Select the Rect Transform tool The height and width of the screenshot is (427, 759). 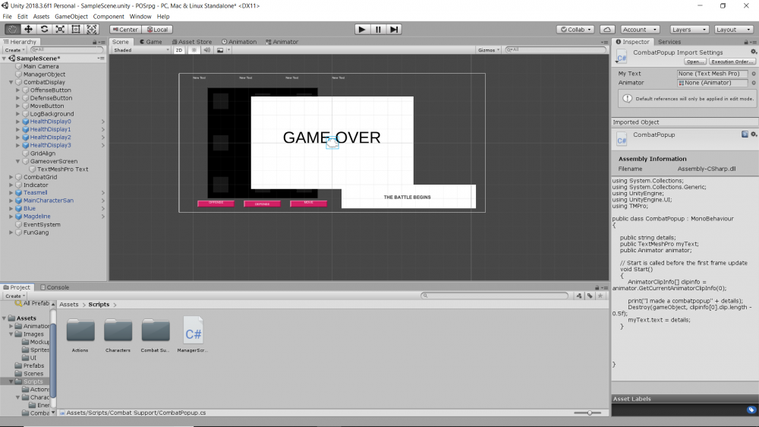pos(76,30)
